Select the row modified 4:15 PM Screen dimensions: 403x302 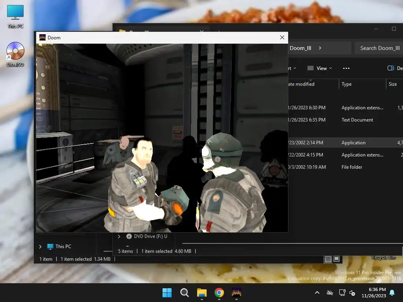346,155
